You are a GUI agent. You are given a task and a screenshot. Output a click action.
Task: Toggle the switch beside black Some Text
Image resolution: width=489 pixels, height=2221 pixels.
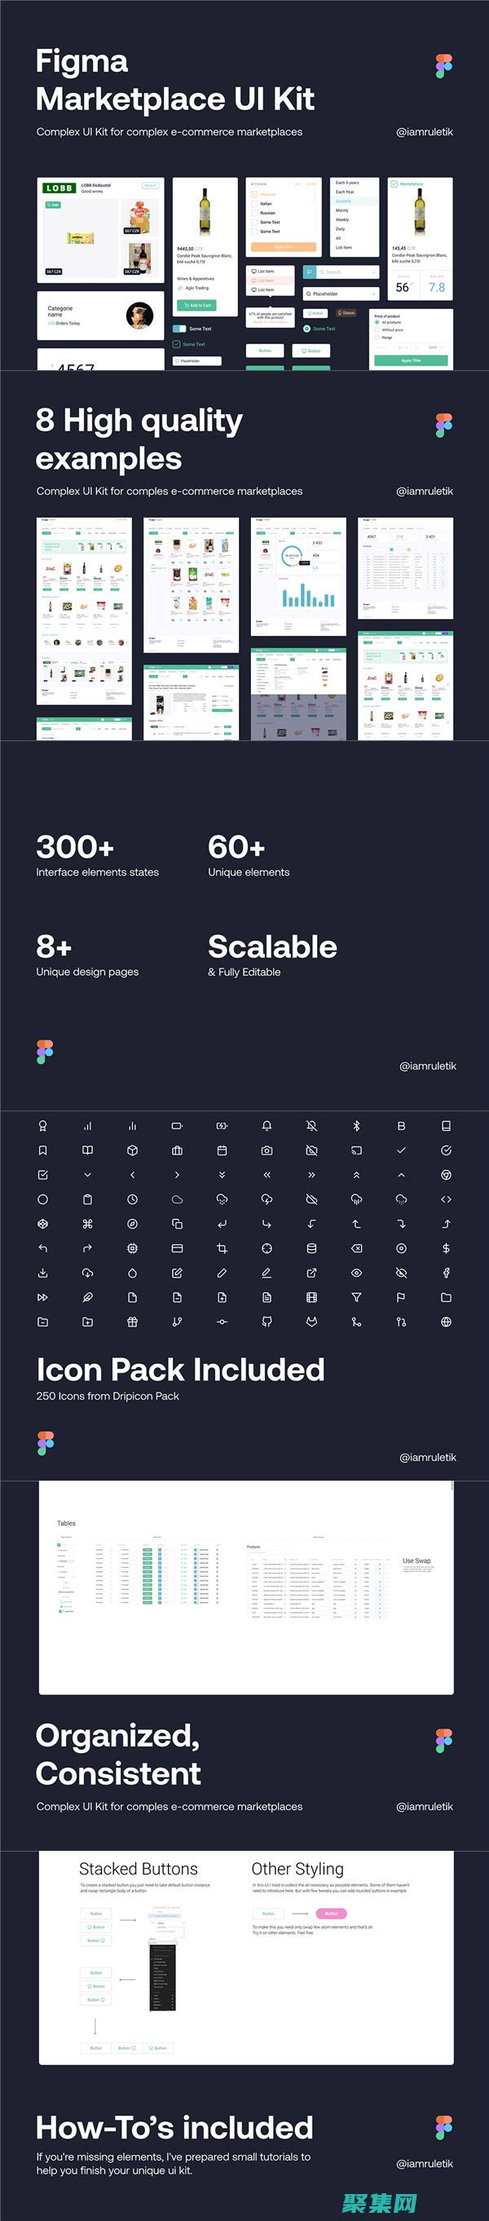(x=179, y=329)
